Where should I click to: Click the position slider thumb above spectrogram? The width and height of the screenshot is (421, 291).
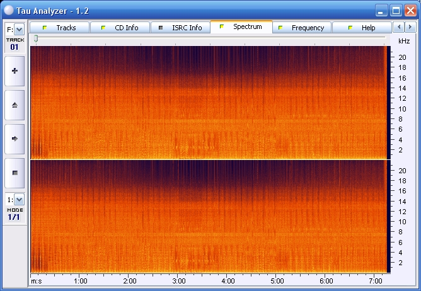click(36, 39)
